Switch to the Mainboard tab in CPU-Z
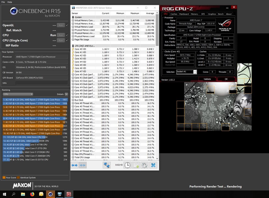This screenshot has height=198, width=269. point(184,14)
